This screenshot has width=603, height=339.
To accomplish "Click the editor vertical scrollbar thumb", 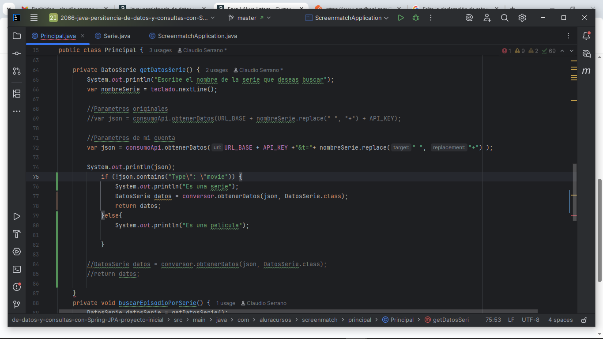I will (575, 192).
